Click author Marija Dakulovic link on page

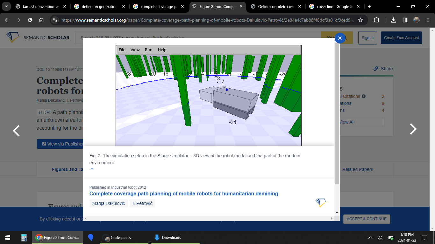(51, 100)
